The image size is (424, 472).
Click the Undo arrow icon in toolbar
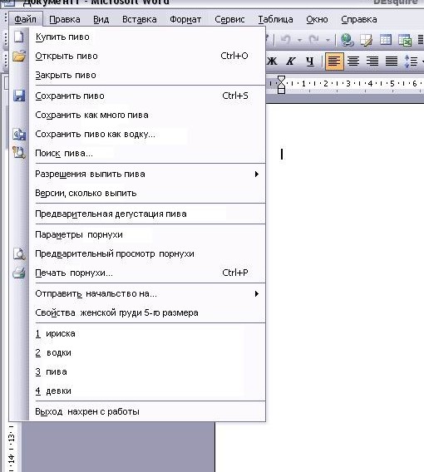click(285, 39)
